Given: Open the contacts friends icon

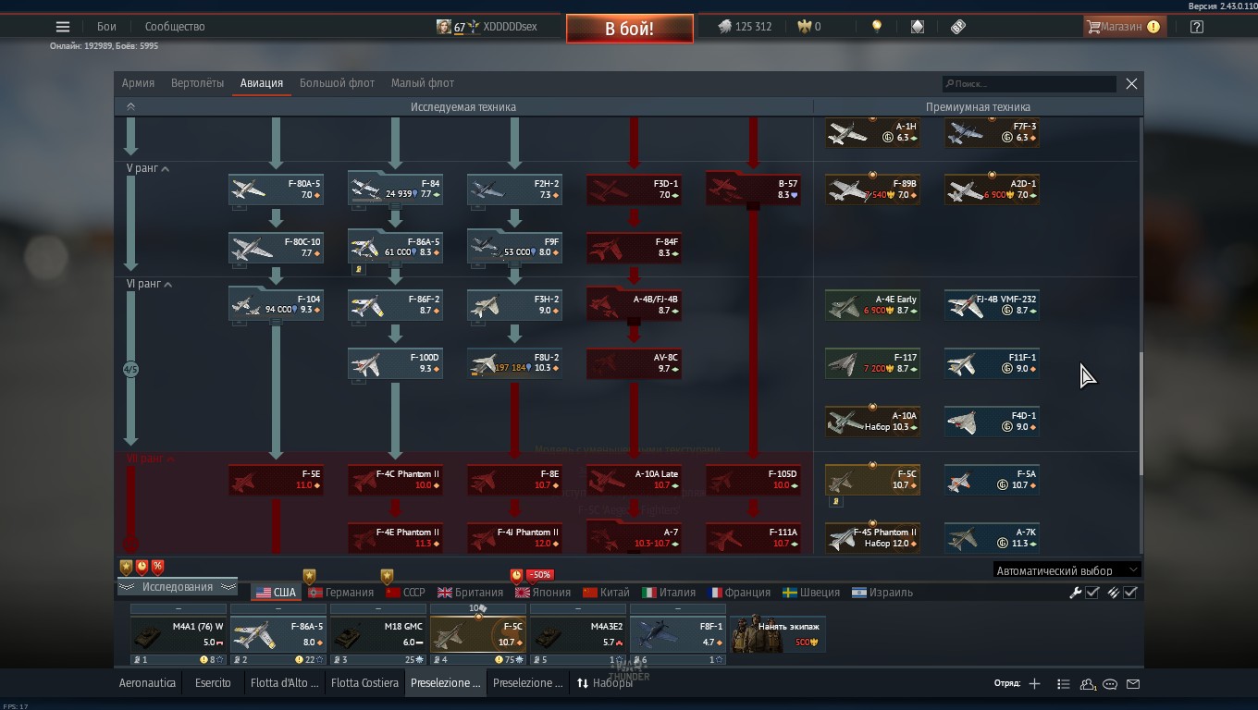Looking at the screenshot, I should 1088,684.
